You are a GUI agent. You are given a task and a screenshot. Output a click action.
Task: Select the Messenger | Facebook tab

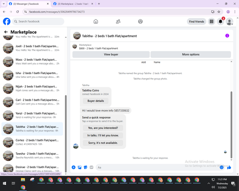click(29, 4)
